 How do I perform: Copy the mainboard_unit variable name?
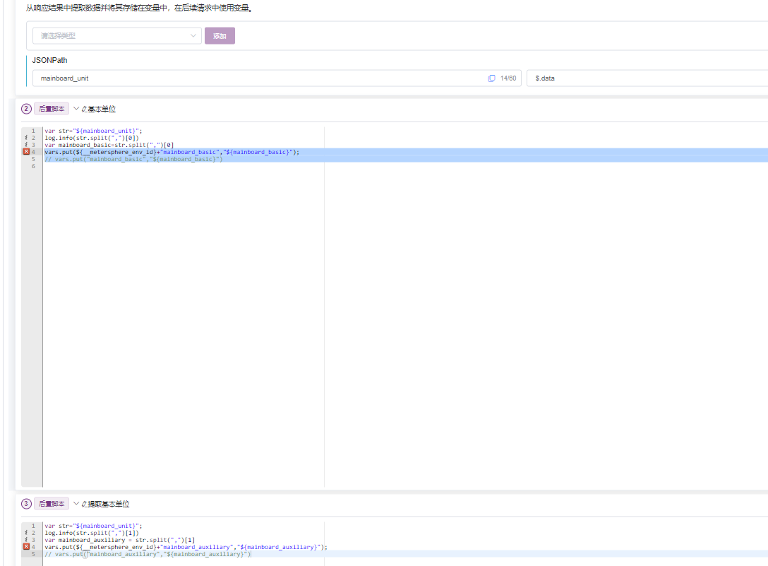tap(491, 78)
